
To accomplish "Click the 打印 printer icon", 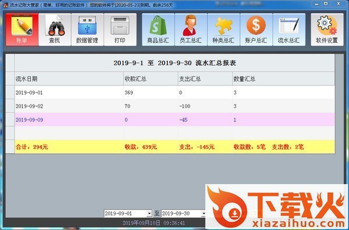I will coord(120,30).
